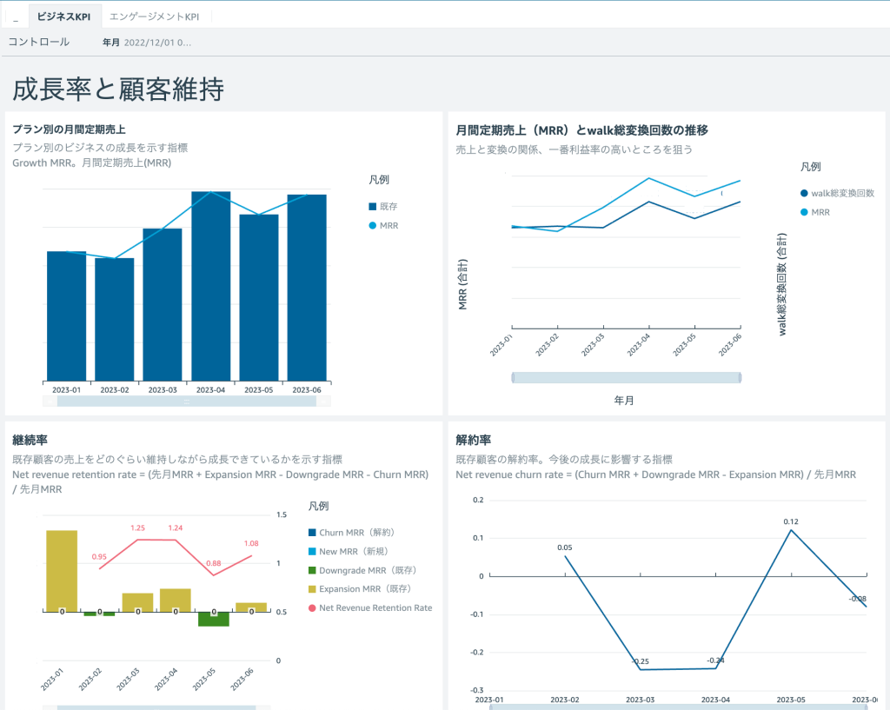Toggle Churn MRR（解約） legend square

point(312,533)
